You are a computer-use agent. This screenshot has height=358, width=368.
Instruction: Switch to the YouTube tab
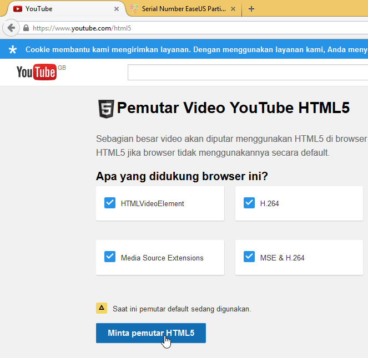pyautogui.click(x=64, y=9)
